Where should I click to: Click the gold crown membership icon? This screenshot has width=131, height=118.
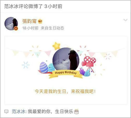[x=40, y=21]
